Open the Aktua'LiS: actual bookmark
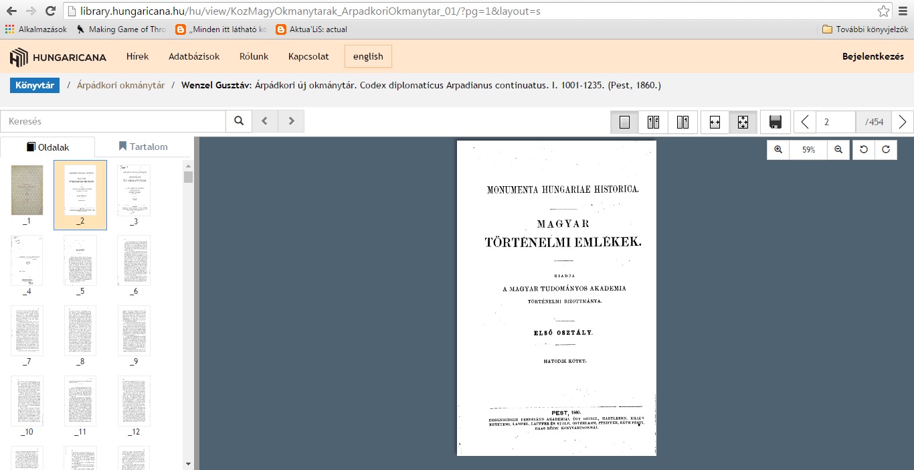Screen dimensions: 914x470 [312, 29]
